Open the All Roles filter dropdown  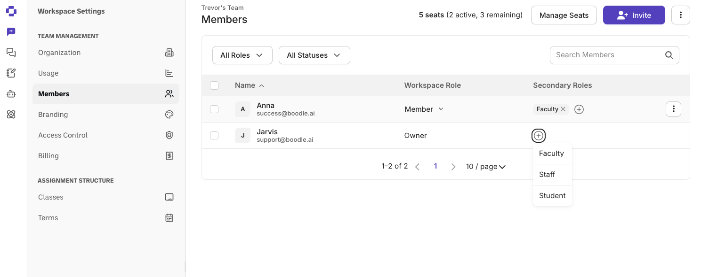click(242, 55)
